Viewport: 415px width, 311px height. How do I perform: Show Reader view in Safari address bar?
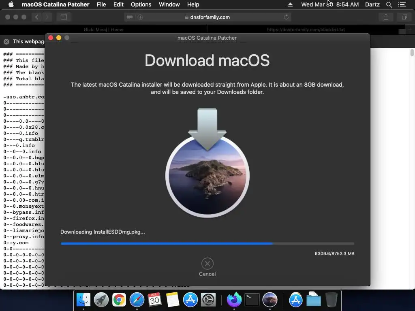(x=129, y=17)
